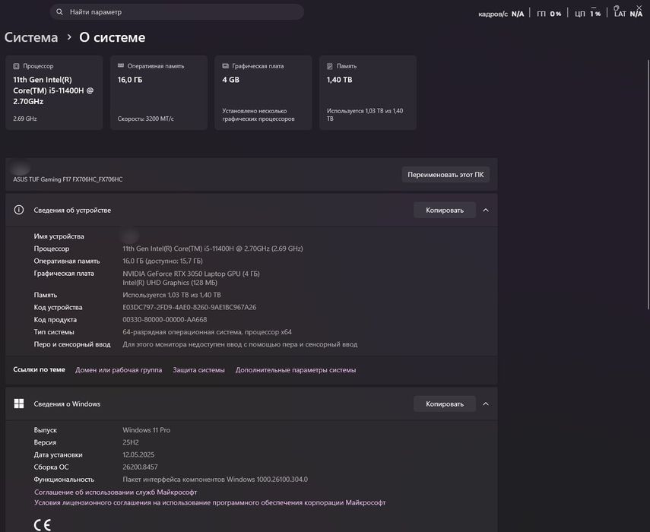Select the device code E03DC797 value
The image size is (650, 532).
pyautogui.click(x=189, y=308)
